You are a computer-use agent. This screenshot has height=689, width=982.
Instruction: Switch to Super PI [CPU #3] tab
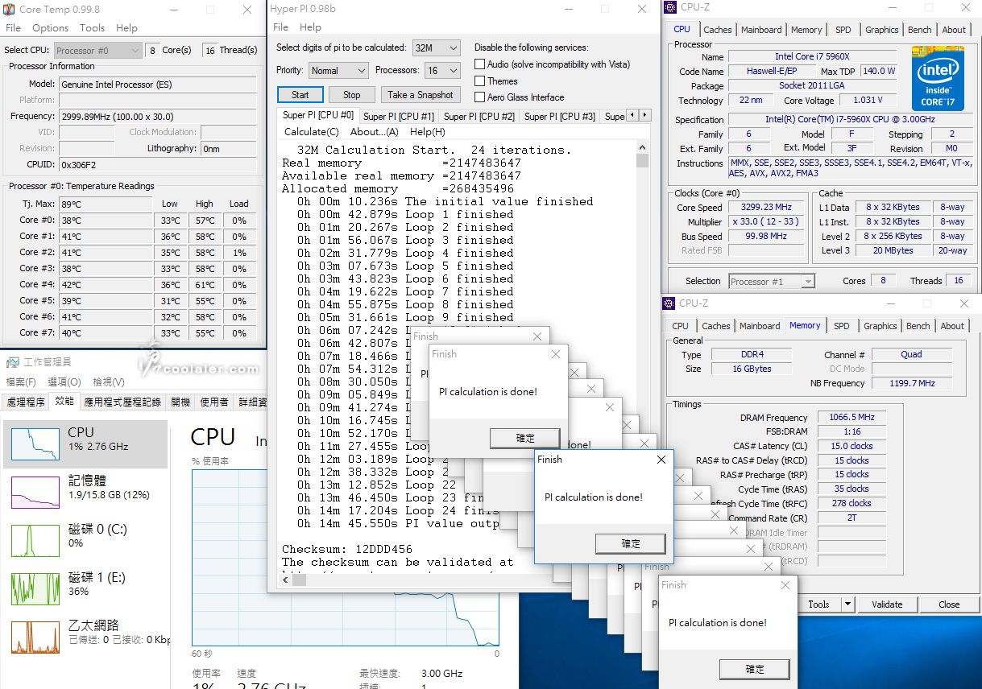(560, 117)
